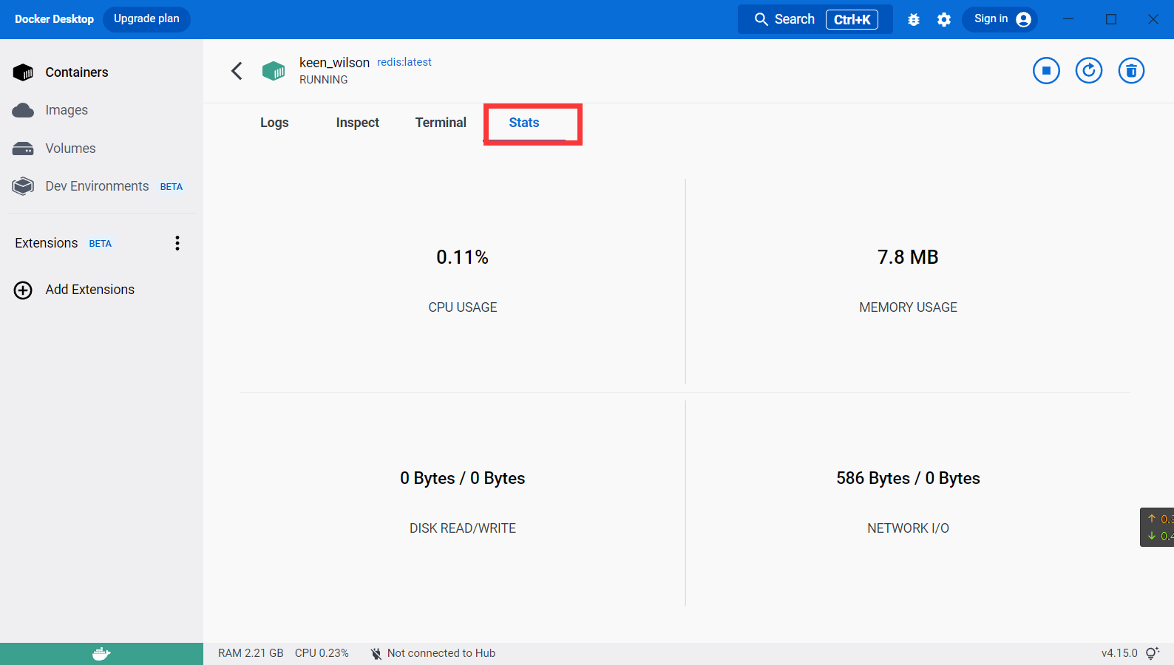Open the redis:latest image link
Image resolution: width=1174 pixels, height=665 pixels.
404,62
